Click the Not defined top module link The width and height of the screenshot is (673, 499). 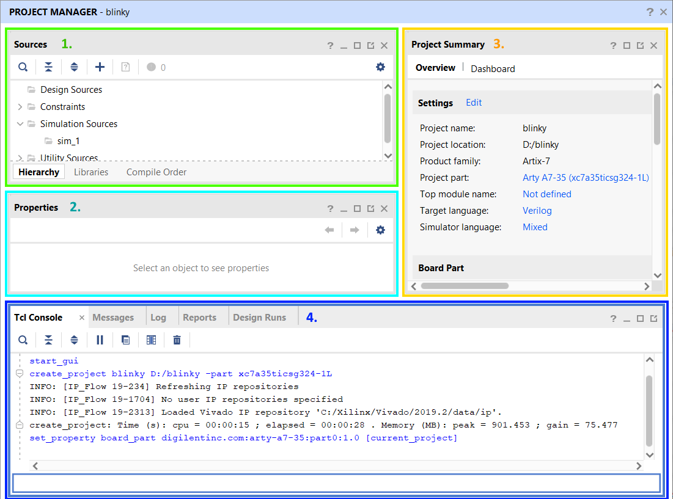point(547,194)
